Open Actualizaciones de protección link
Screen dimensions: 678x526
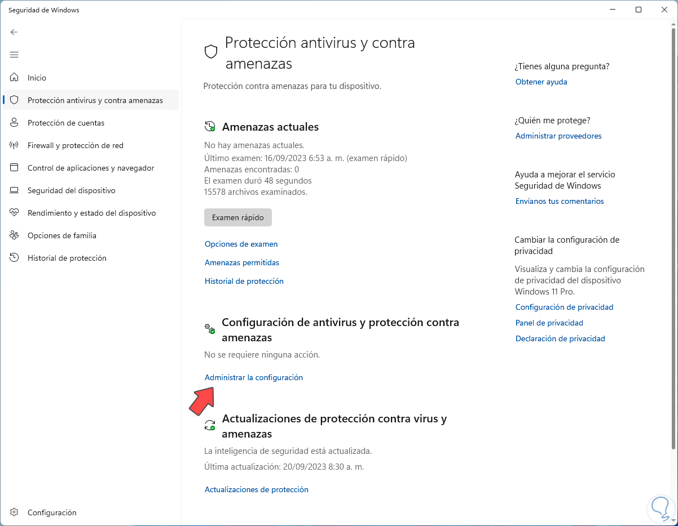(x=256, y=489)
